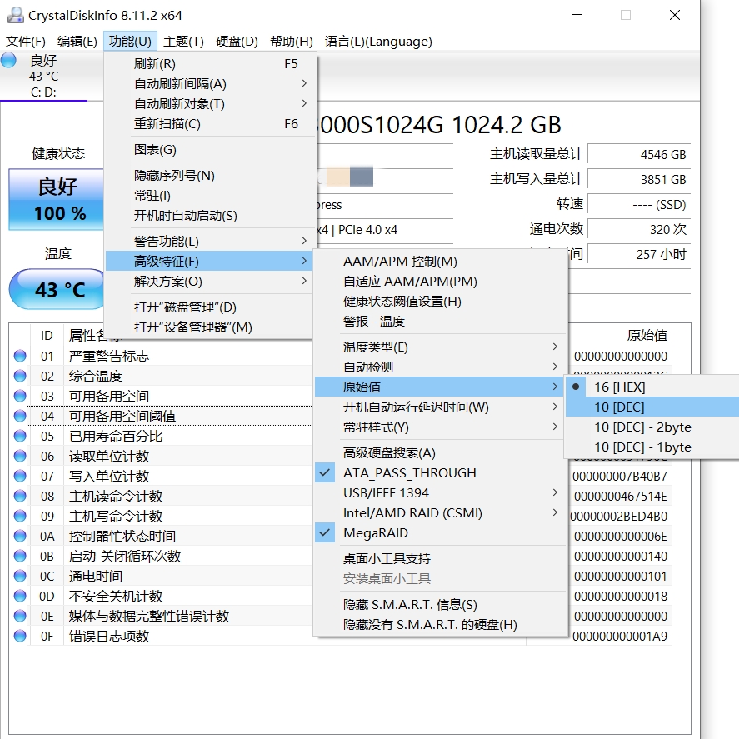Click the status orb for attribute 09 主机写命令计数
739x739 pixels.
click(x=20, y=516)
